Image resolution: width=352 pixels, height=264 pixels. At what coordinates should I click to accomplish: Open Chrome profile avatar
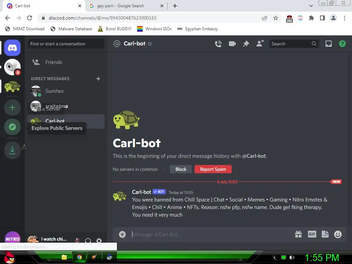(x=333, y=18)
